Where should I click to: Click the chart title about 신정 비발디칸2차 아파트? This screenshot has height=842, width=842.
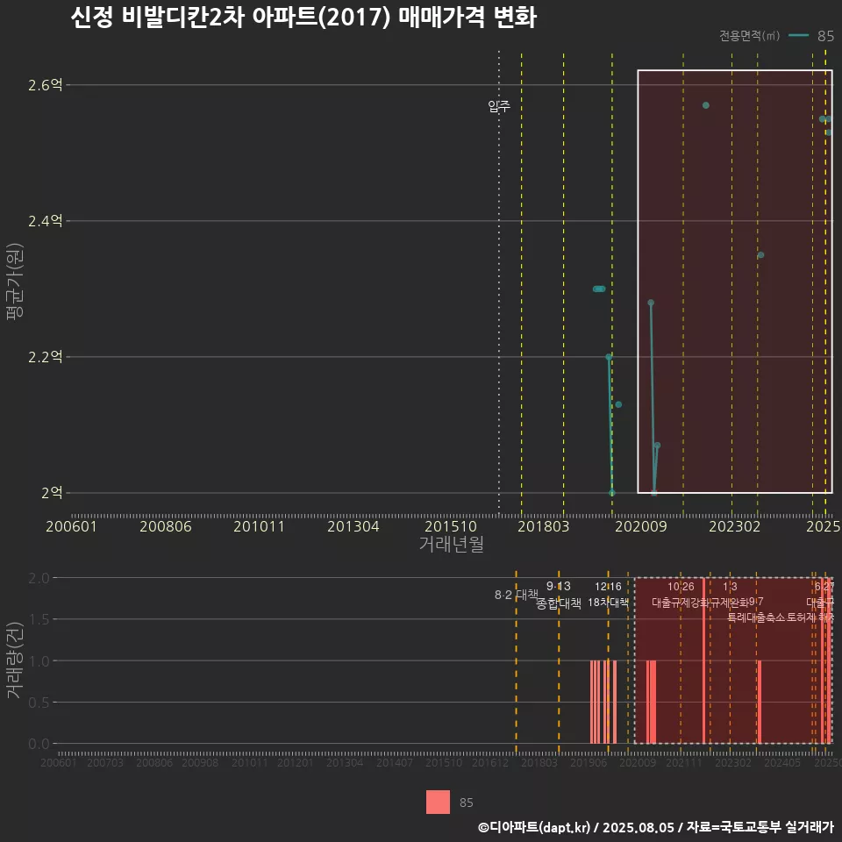coord(303,18)
